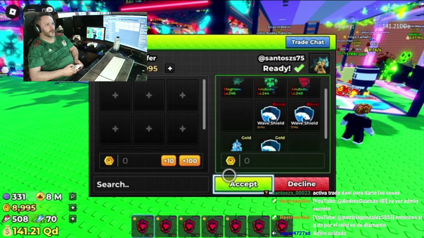Click chat message 'activa trade dani para darte las cosas'
This screenshot has width=424, height=238.
[356, 193]
